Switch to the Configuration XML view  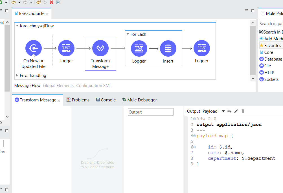tap(94, 86)
